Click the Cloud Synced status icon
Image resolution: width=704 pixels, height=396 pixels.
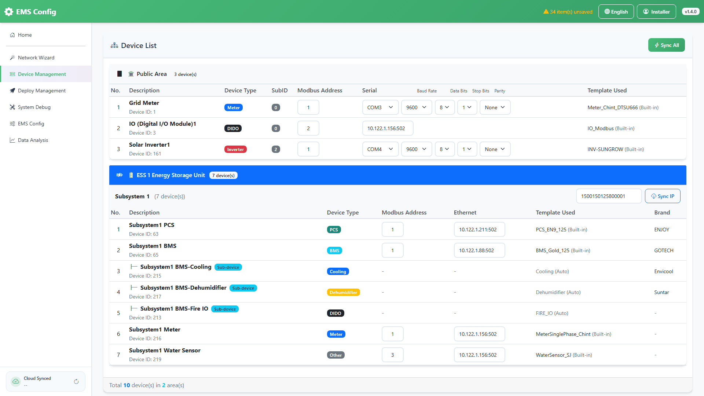16,382
